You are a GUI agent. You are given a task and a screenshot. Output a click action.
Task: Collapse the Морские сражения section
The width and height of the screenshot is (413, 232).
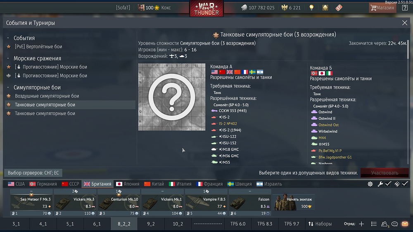tap(8, 58)
